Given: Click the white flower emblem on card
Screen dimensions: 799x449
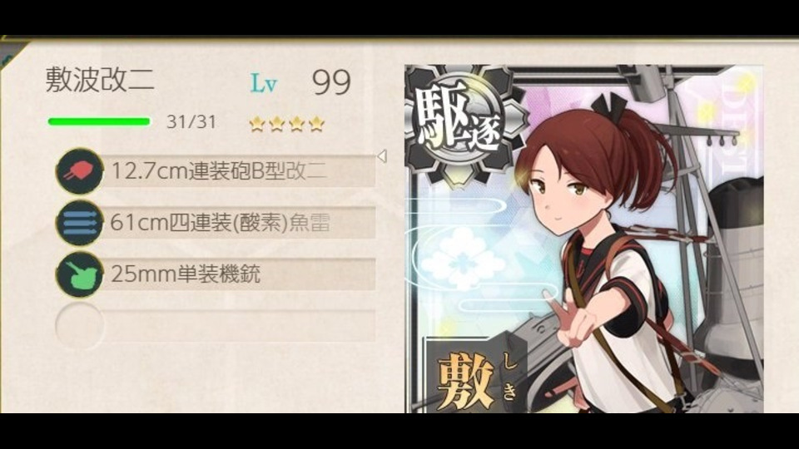Looking at the screenshot, I should [x=463, y=259].
